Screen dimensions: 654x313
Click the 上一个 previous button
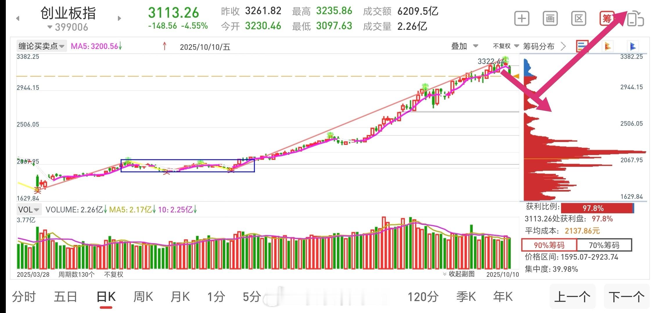coord(572,297)
